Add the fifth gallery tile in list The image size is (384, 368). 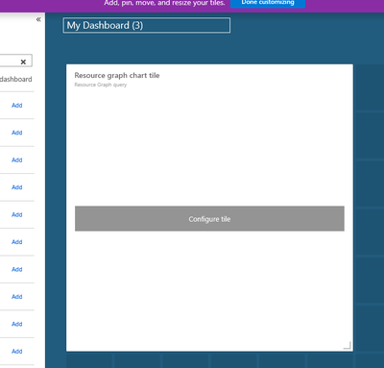pyautogui.click(x=17, y=214)
